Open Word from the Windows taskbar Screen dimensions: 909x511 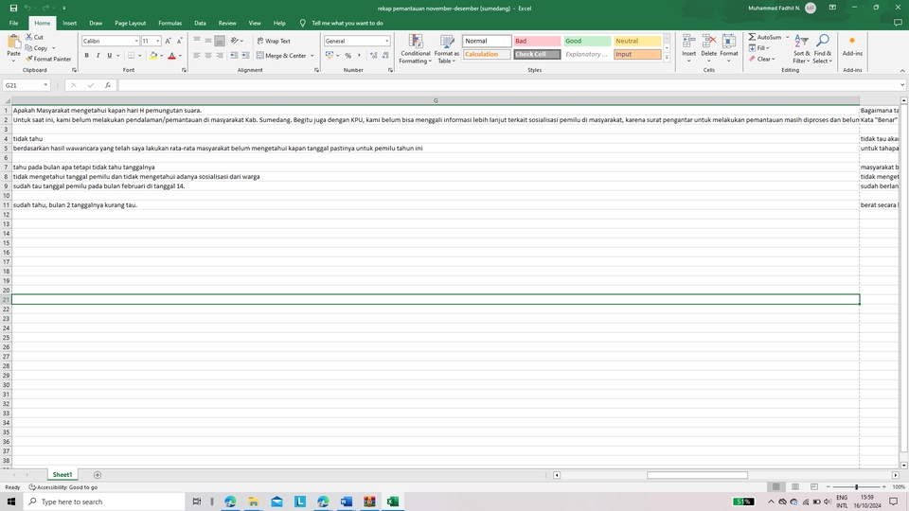pos(347,502)
